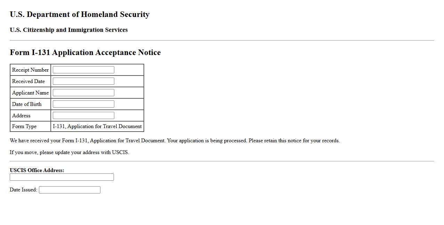This screenshot has width=444, height=225.
Task: Click the USCIS Office Address text box
Action: 62,177
